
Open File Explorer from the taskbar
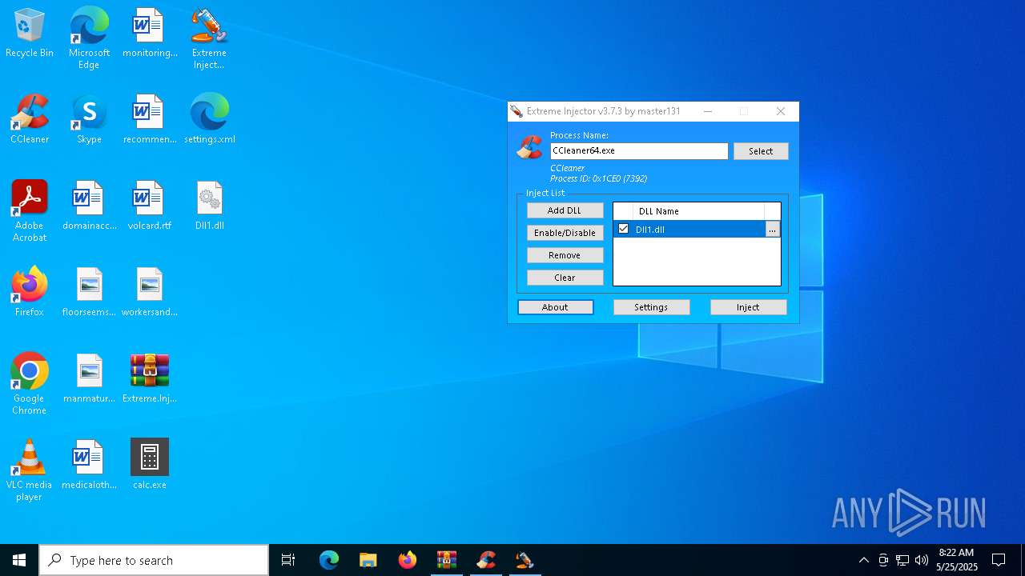point(368,560)
